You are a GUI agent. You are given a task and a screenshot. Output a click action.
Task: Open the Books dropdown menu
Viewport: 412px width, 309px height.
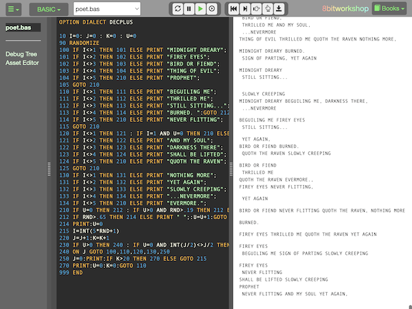click(391, 9)
